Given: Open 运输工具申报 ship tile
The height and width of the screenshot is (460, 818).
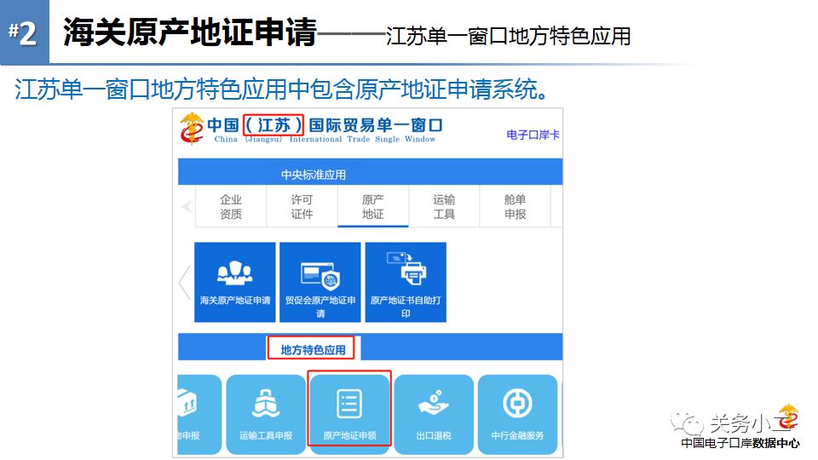Looking at the screenshot, I should click(x=266, y=414).
